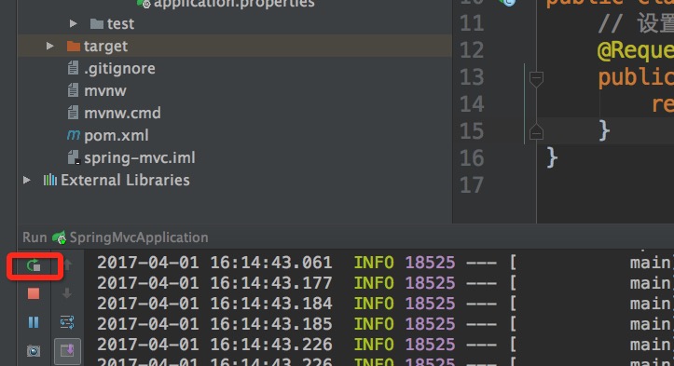Click the closing brace on line 16

pyautogui.click(x=552, y=157)
